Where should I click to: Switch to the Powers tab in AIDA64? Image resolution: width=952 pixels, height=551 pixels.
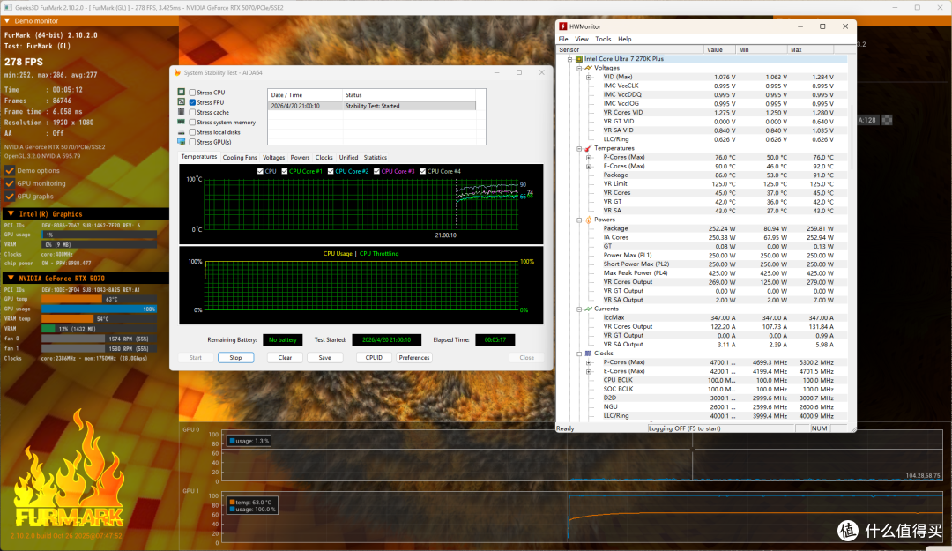point(300,157)
